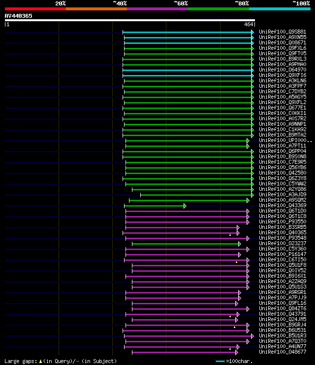Select the UniRef100_A2ZAQ9 label

coord(283,282)
